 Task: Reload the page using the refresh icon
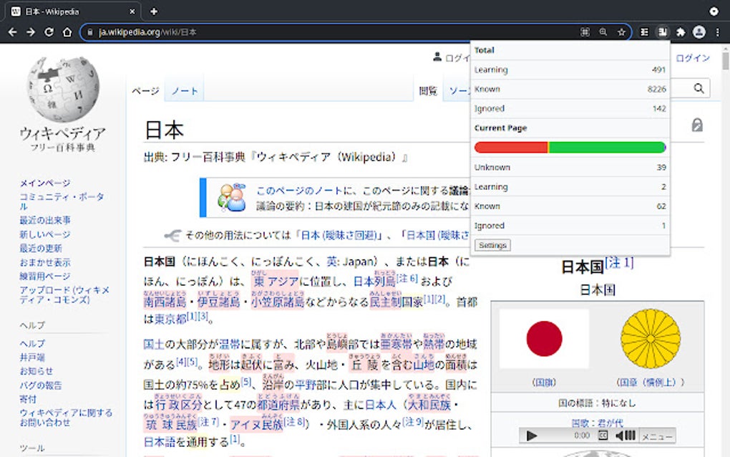click(x=47, y=32)
